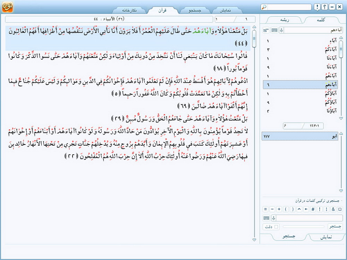Enable the دقت checkbox
Viewport: 347px width, 260px height.
tap(276, 227)
